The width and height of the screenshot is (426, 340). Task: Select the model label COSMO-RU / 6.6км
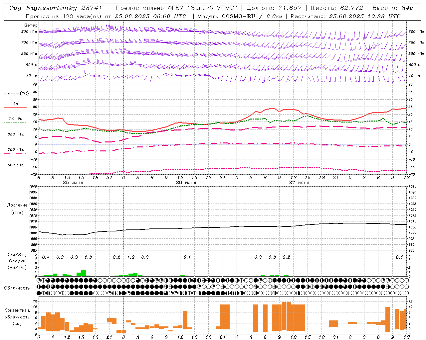[x=252, y=16]
